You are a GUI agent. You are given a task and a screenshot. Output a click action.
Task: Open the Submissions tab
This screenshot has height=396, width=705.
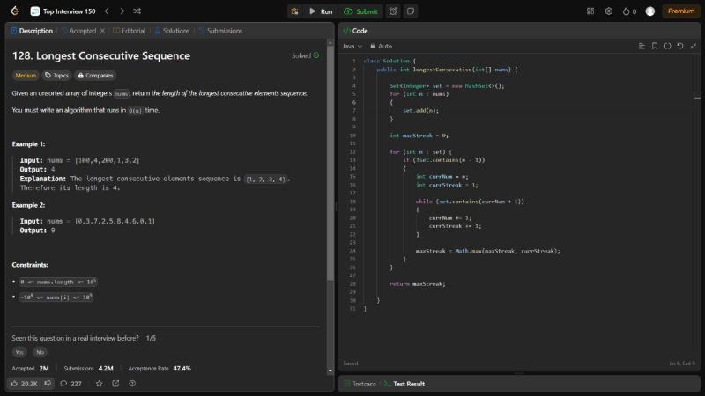coord(220,31)
